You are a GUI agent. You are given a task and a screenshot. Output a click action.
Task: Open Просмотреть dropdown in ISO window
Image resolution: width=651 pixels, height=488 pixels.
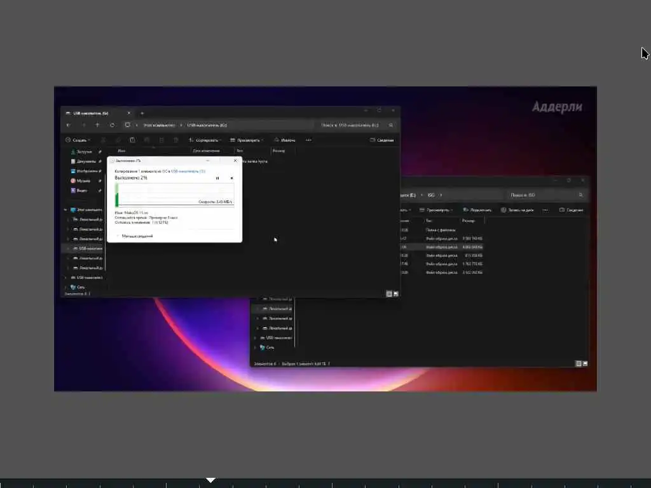coord(436,210)
